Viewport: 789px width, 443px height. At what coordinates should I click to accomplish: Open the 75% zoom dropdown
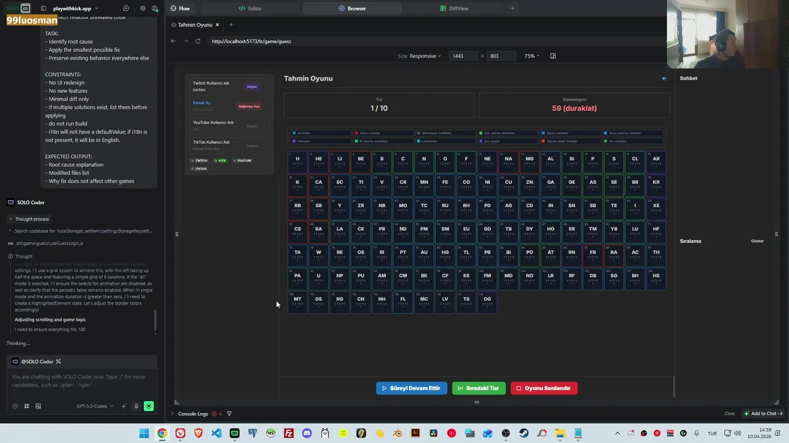[532, 56]
